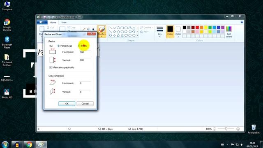Choose the Up arrow shape
263x148 pixels.
point(134,32)
